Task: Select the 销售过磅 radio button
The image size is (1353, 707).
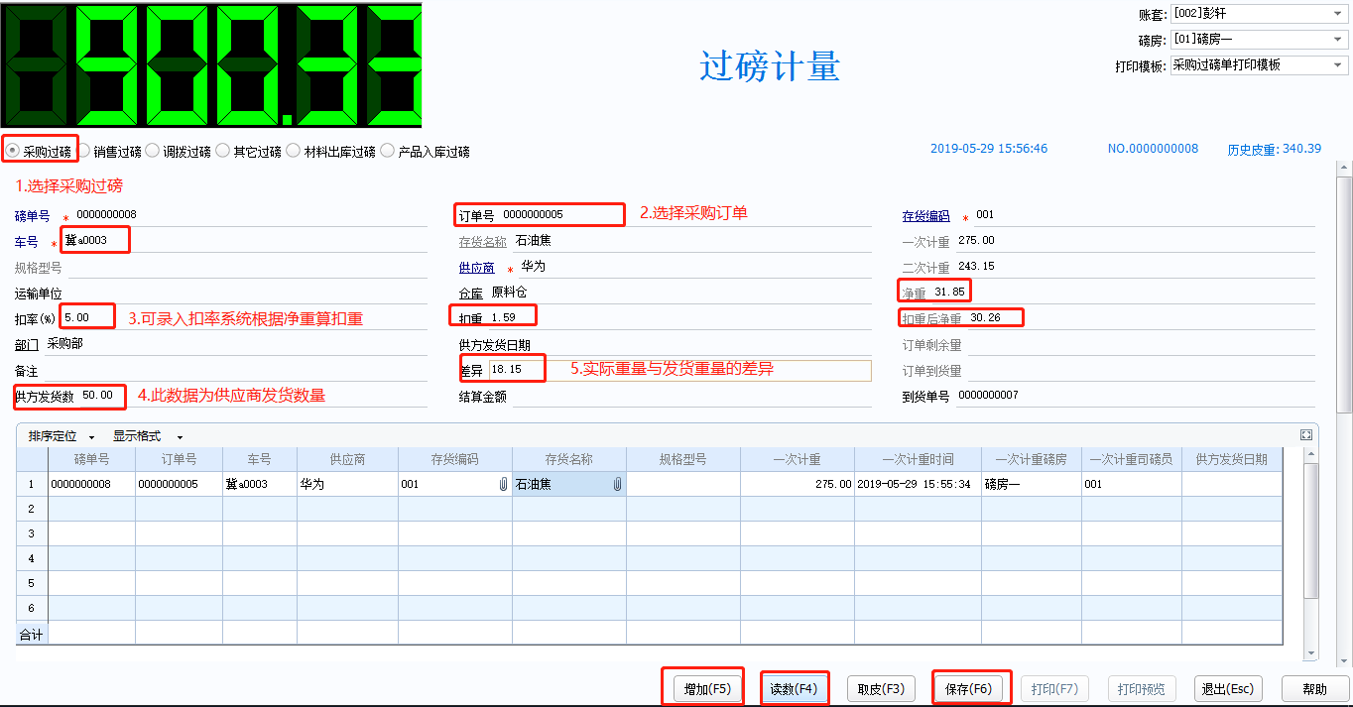Action: [83, 152]
